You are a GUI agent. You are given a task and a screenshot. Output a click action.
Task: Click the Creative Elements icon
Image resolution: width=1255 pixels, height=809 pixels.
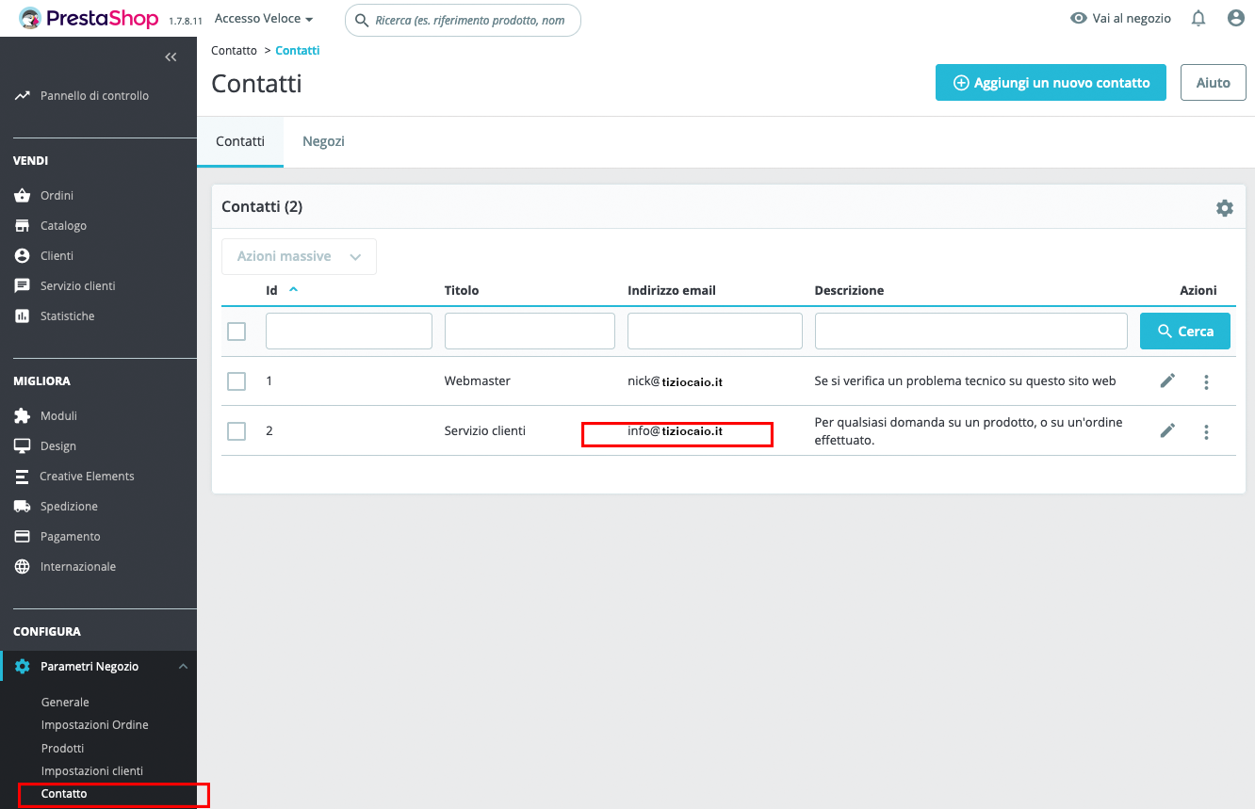click(23, 476)
